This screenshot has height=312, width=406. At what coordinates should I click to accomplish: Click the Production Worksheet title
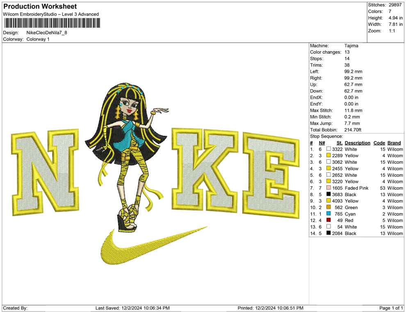(x=40, y=7)
